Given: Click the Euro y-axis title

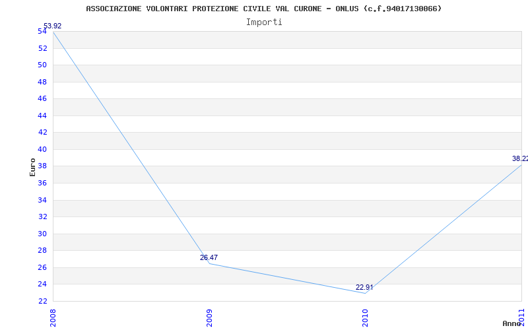Looking at the screenshot, I should [32, 167].
